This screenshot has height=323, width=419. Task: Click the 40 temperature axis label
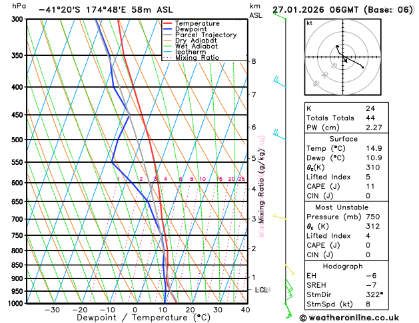(x=245, y=310)
